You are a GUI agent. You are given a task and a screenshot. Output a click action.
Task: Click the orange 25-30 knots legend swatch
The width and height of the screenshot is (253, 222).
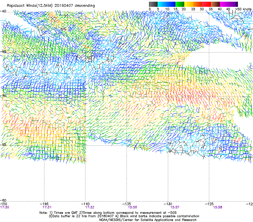(198, 4)
